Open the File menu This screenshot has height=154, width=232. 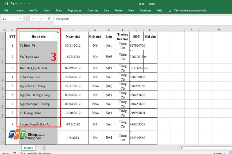click(6, 10)
